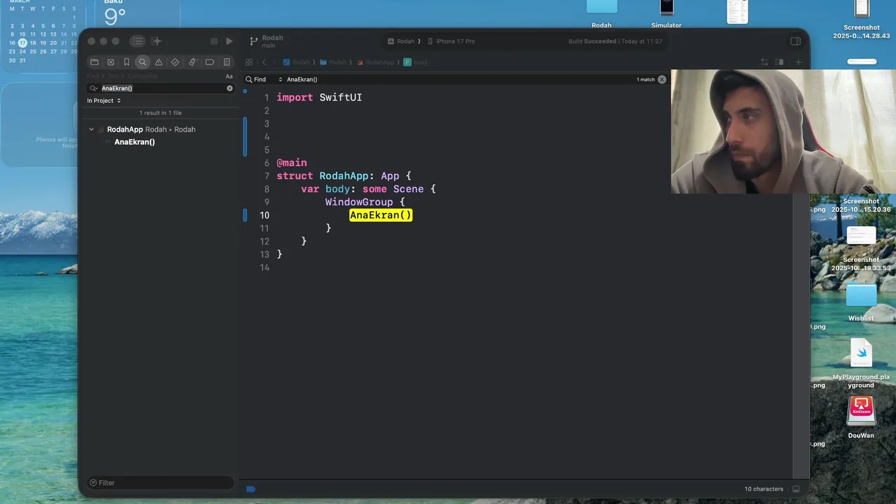This screenshot has height=504, width=896.
Task: Click 'struct RodahApp: App' line
Action: (344, 176)
